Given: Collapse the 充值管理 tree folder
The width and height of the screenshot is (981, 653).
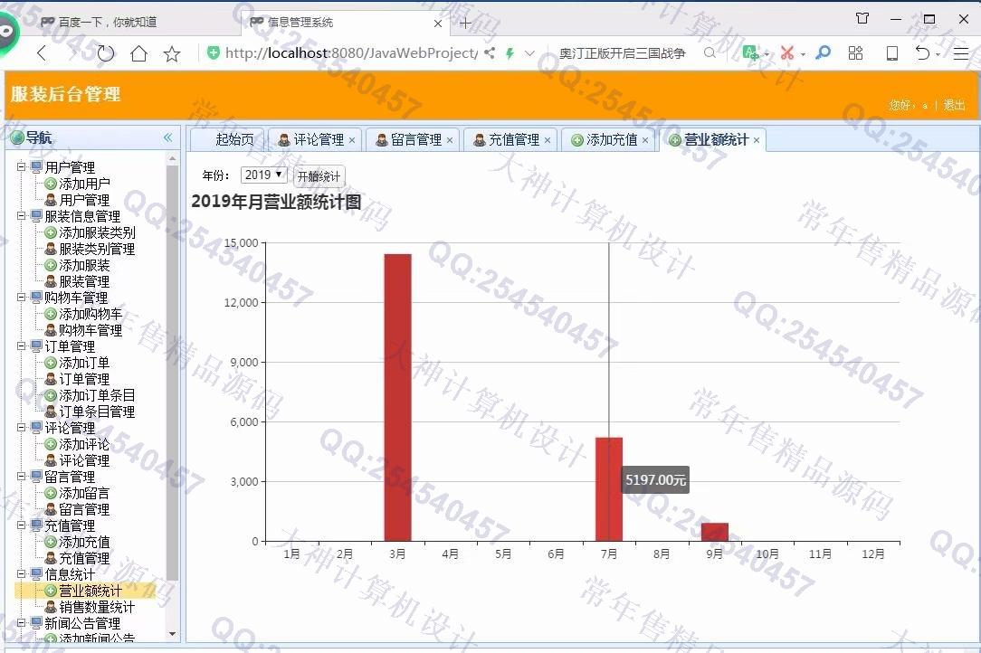Looking at the screenshot, I should [x=22, y=525].
